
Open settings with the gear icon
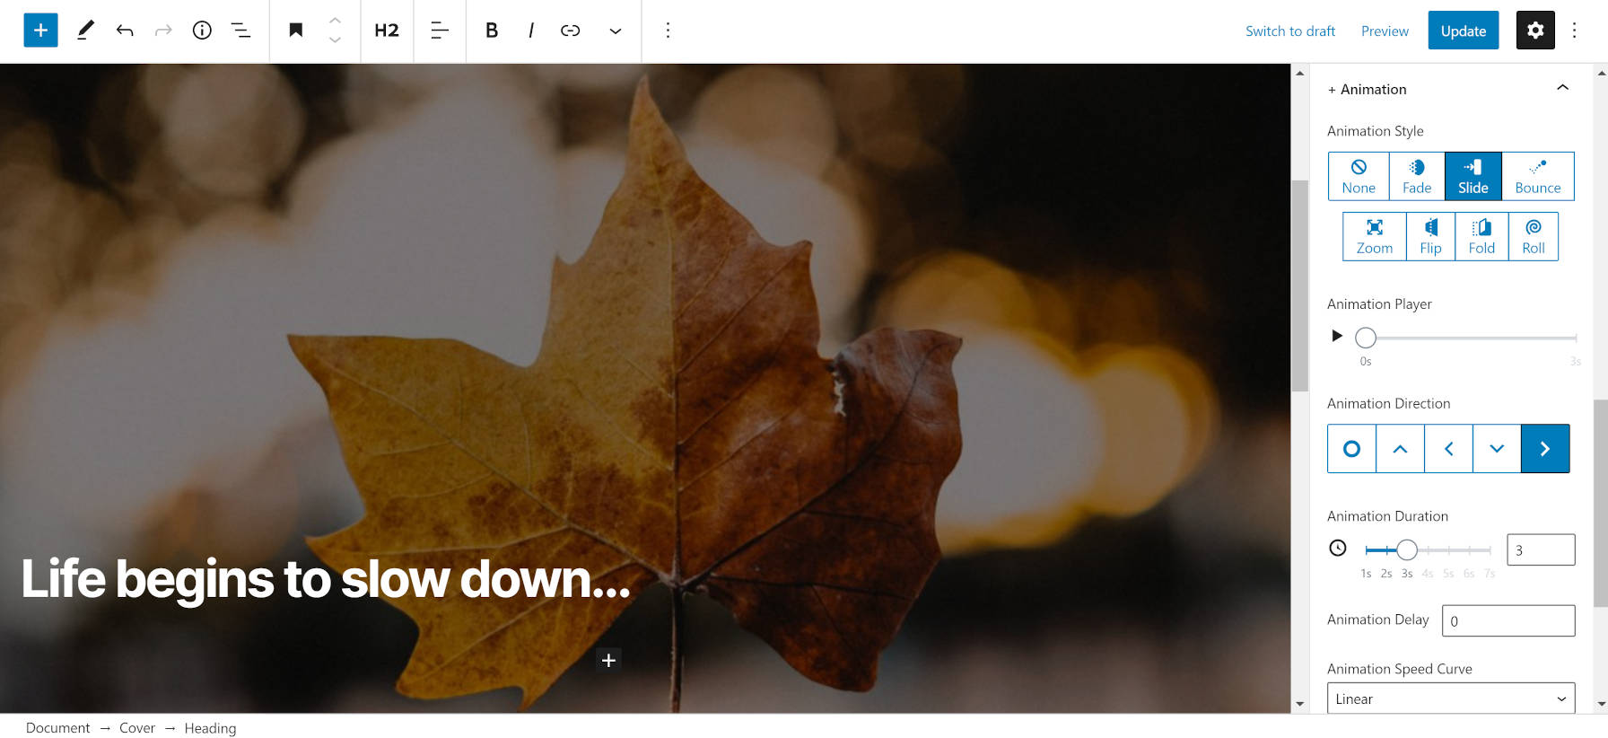[x=1534, y=31]
